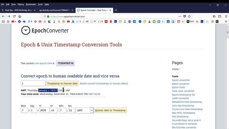This screenshot has width=229, height=129.
Task: Reload the Epoch Converter page
Action: point(14,16)
